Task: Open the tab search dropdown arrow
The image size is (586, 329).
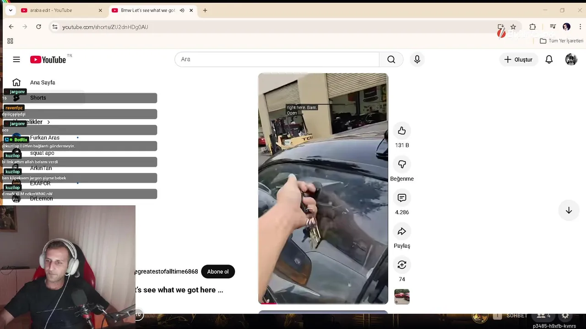Action: [x=11, y=10]
